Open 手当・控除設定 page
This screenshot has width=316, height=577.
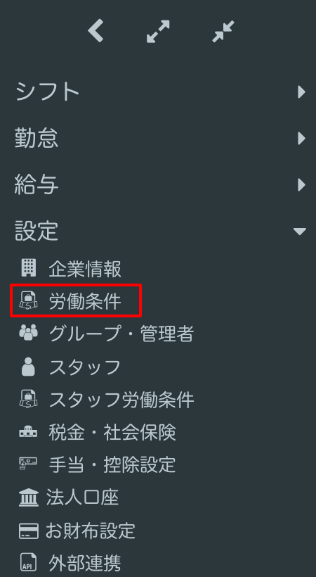[x=112, y=464]
